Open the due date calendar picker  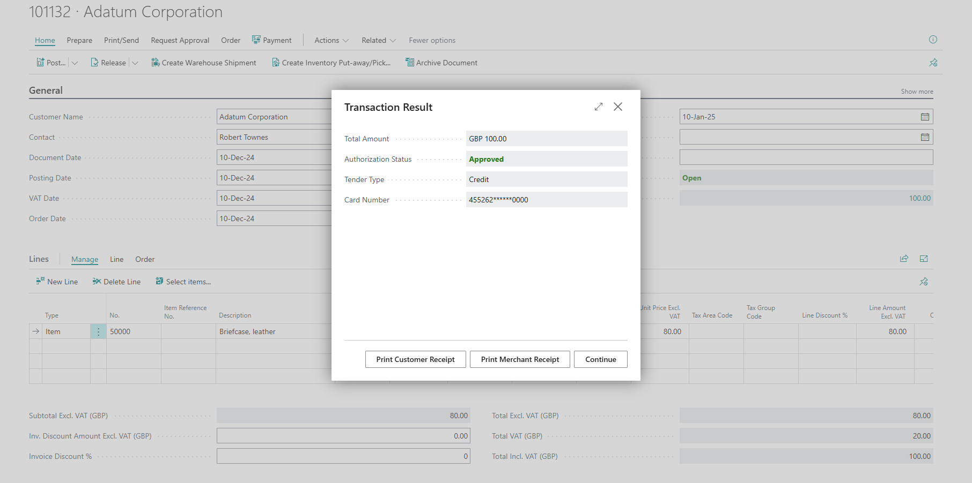pyautogui.click(x=925, y=117)
